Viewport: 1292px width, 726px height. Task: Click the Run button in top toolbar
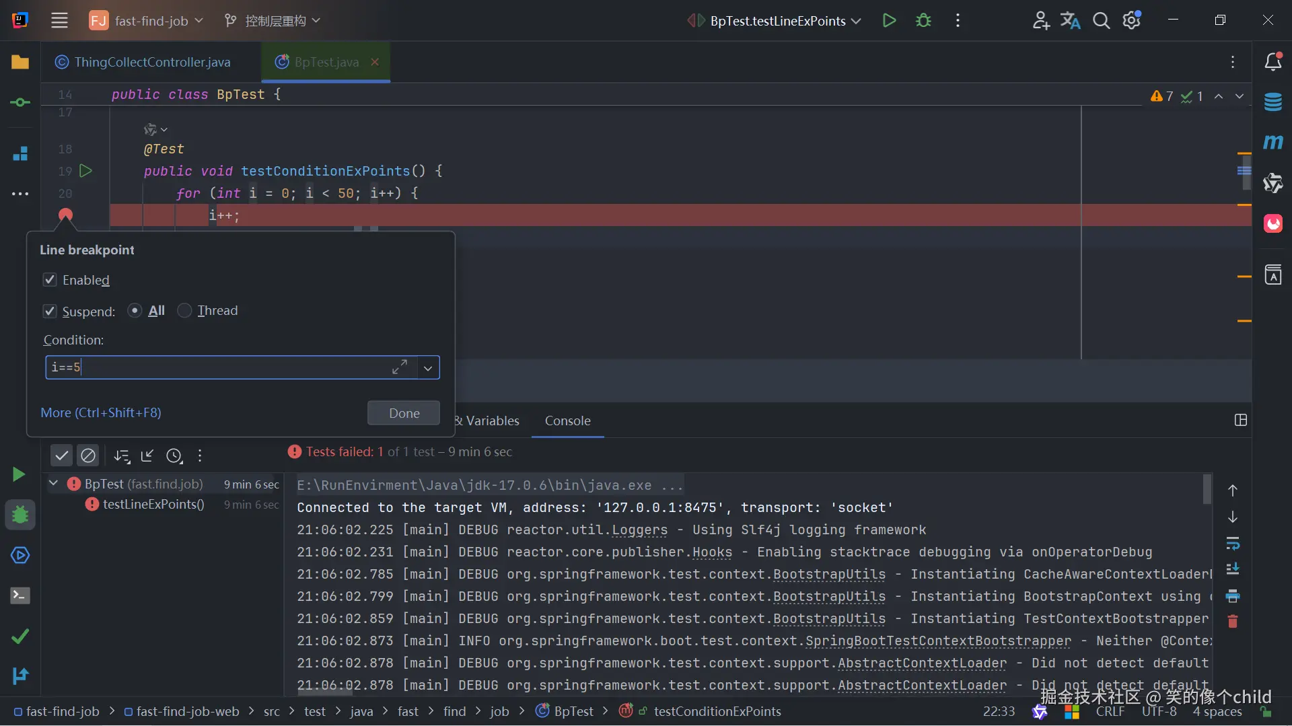coord(889,20)
